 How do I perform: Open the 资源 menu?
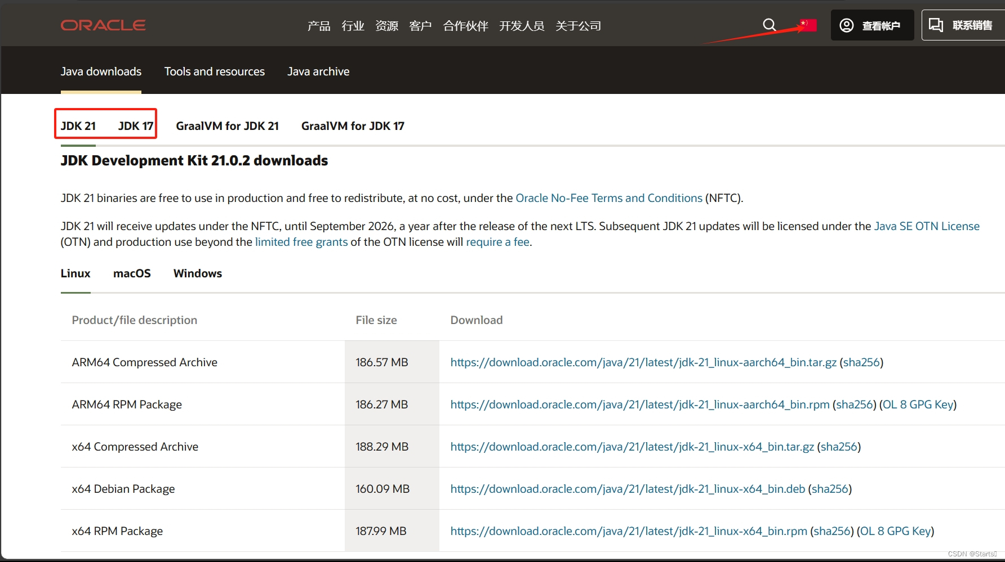pyautogui.click(x=386, y=26)
